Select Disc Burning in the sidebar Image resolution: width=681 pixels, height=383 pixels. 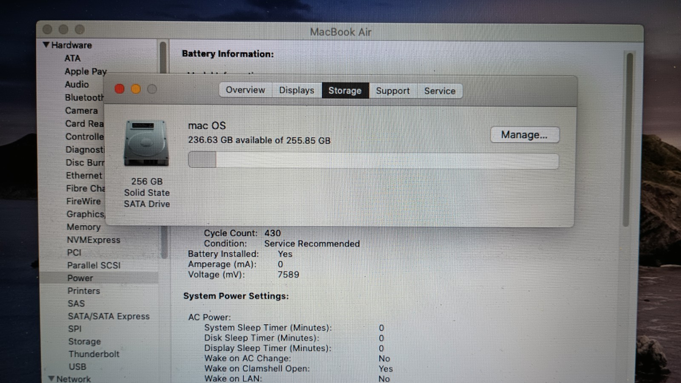click(85, 163)
